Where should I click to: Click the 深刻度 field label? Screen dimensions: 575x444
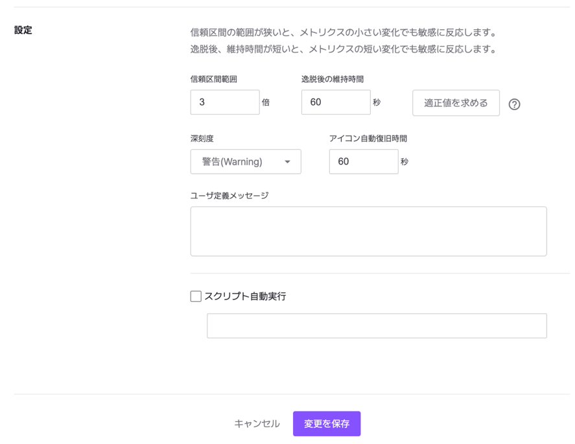(x=202, y=139)
